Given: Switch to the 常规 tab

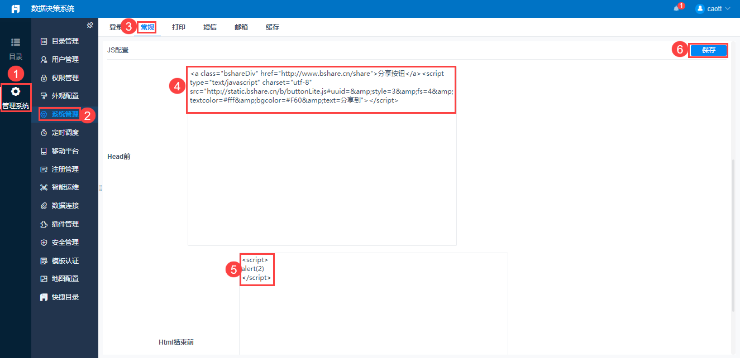Looking at the screenshot, I should 147,27.
